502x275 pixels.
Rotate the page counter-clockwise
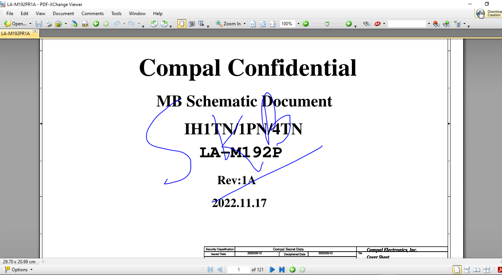pos(154,24)
